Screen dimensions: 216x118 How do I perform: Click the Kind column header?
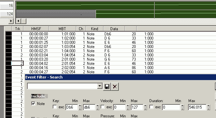pyautogui.click(x=94, y=29)
